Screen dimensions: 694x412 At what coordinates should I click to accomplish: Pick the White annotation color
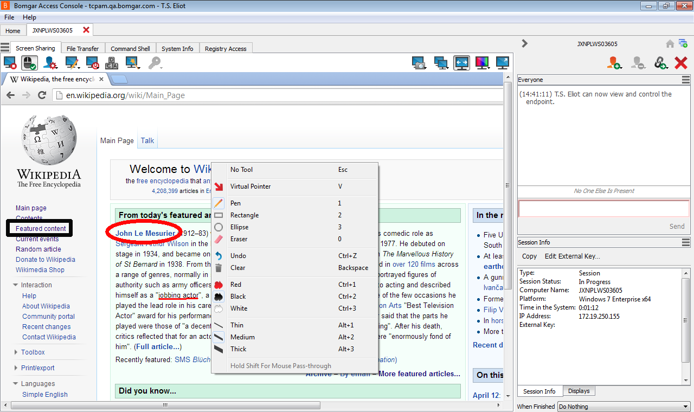(x=294, y=308)
